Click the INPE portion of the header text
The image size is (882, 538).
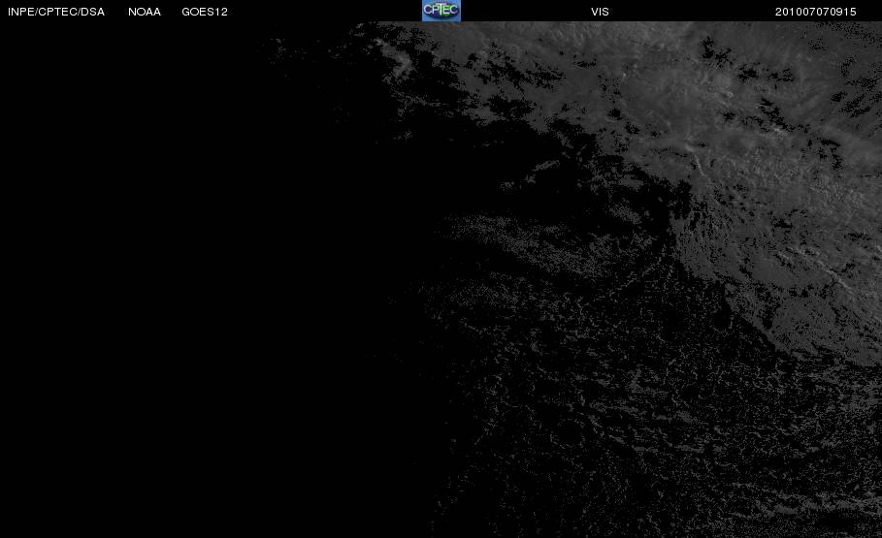pos(20,12)
